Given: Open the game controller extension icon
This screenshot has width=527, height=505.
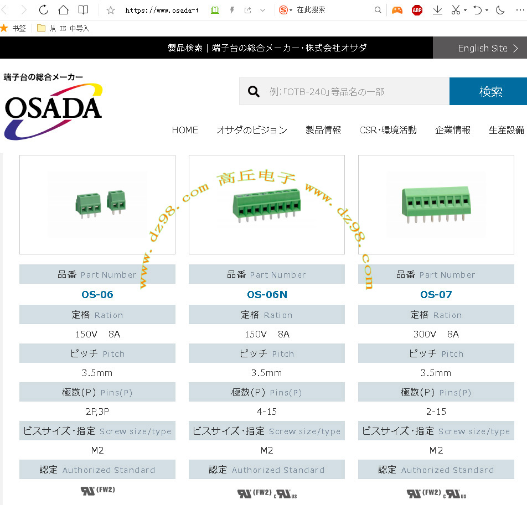Looking at the screenshot, I should 397,10.
